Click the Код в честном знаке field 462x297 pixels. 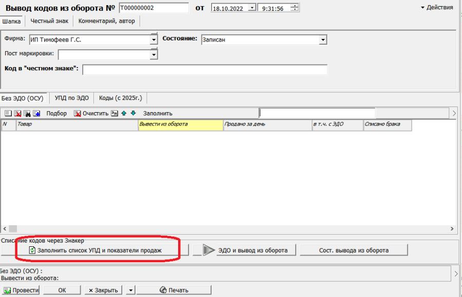[204, 70]
